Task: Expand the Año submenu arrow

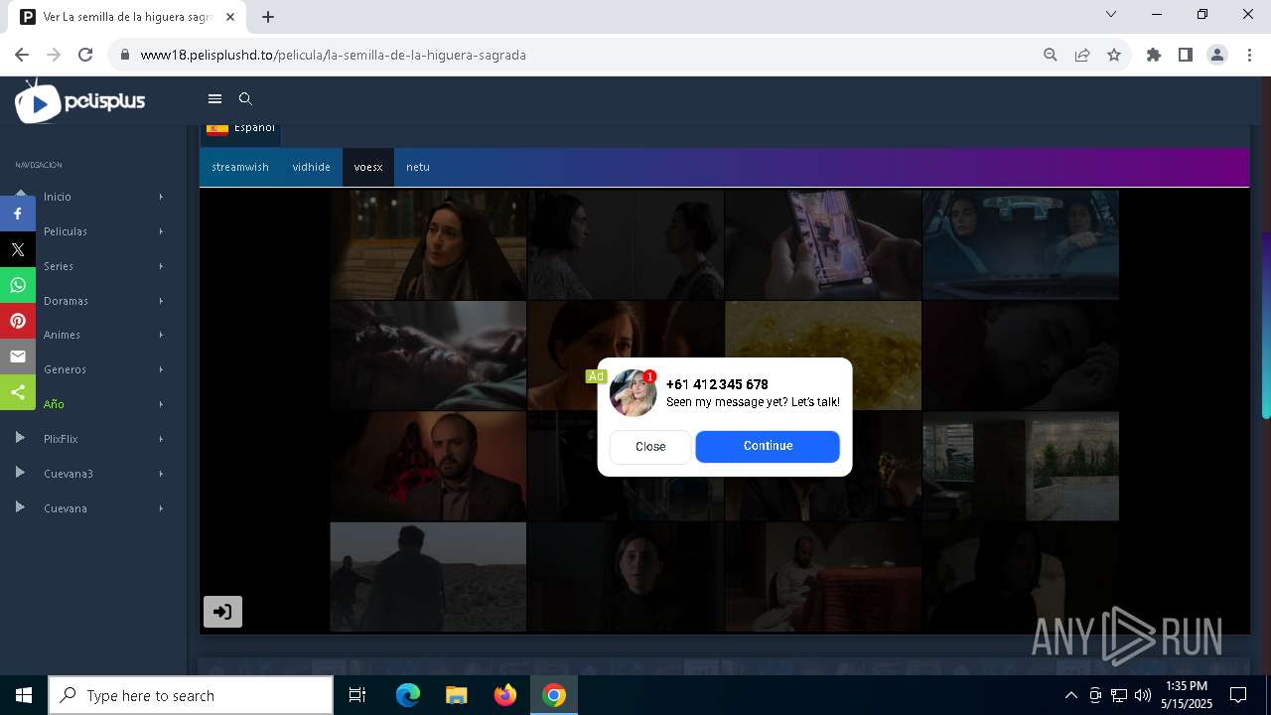Action: click(x=161, y=404)
